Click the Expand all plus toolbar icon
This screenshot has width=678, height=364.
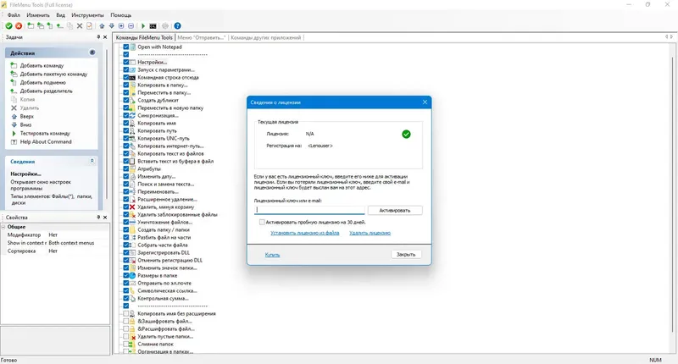click(121, 26)
